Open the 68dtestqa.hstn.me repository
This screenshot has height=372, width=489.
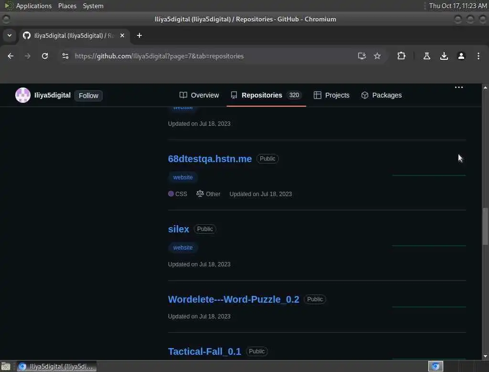pyautogui.click(x=210, y=159)
